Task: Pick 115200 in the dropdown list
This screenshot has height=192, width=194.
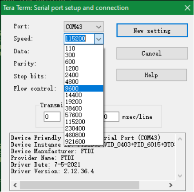Action: (83, 122)
